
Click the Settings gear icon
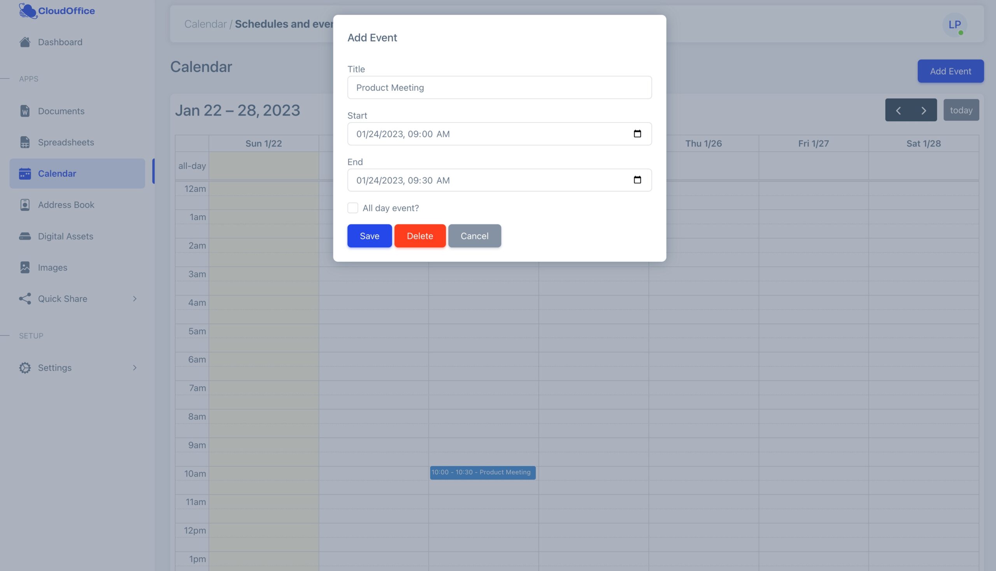25,368
